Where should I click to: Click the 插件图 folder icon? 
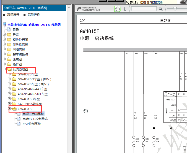(9, 64)
